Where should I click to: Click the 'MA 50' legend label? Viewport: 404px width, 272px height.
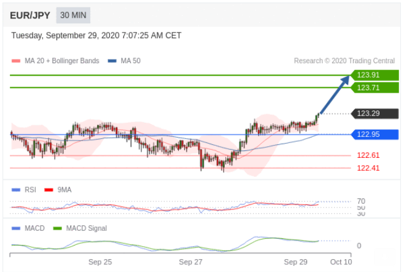tap(131, 61)
